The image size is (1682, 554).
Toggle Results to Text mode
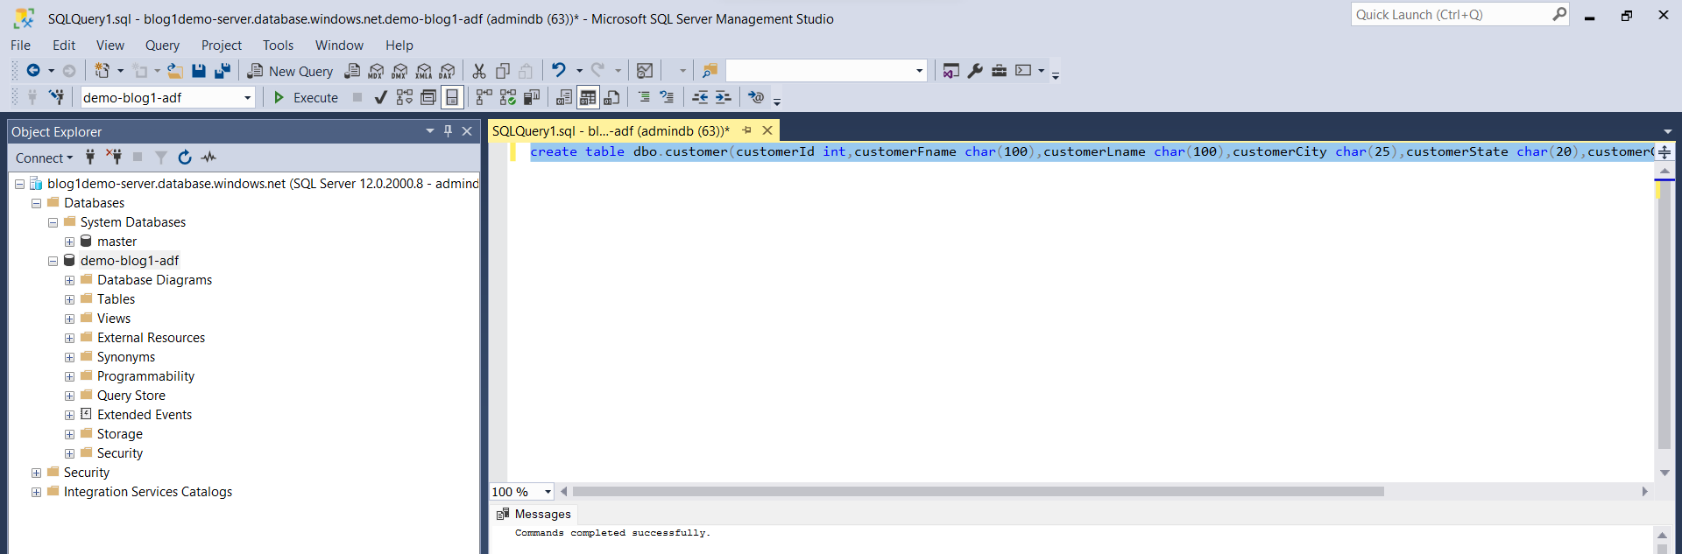tap(564, 97)
